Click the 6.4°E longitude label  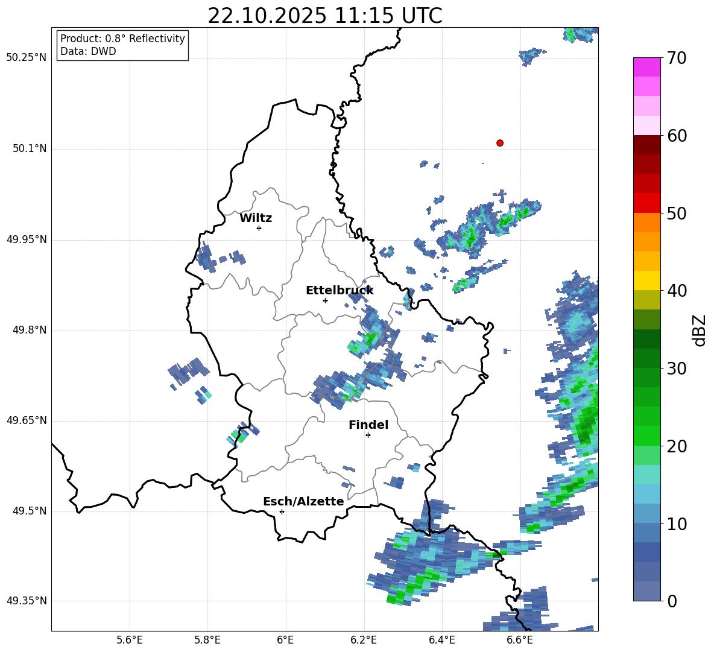coord(441,641)
